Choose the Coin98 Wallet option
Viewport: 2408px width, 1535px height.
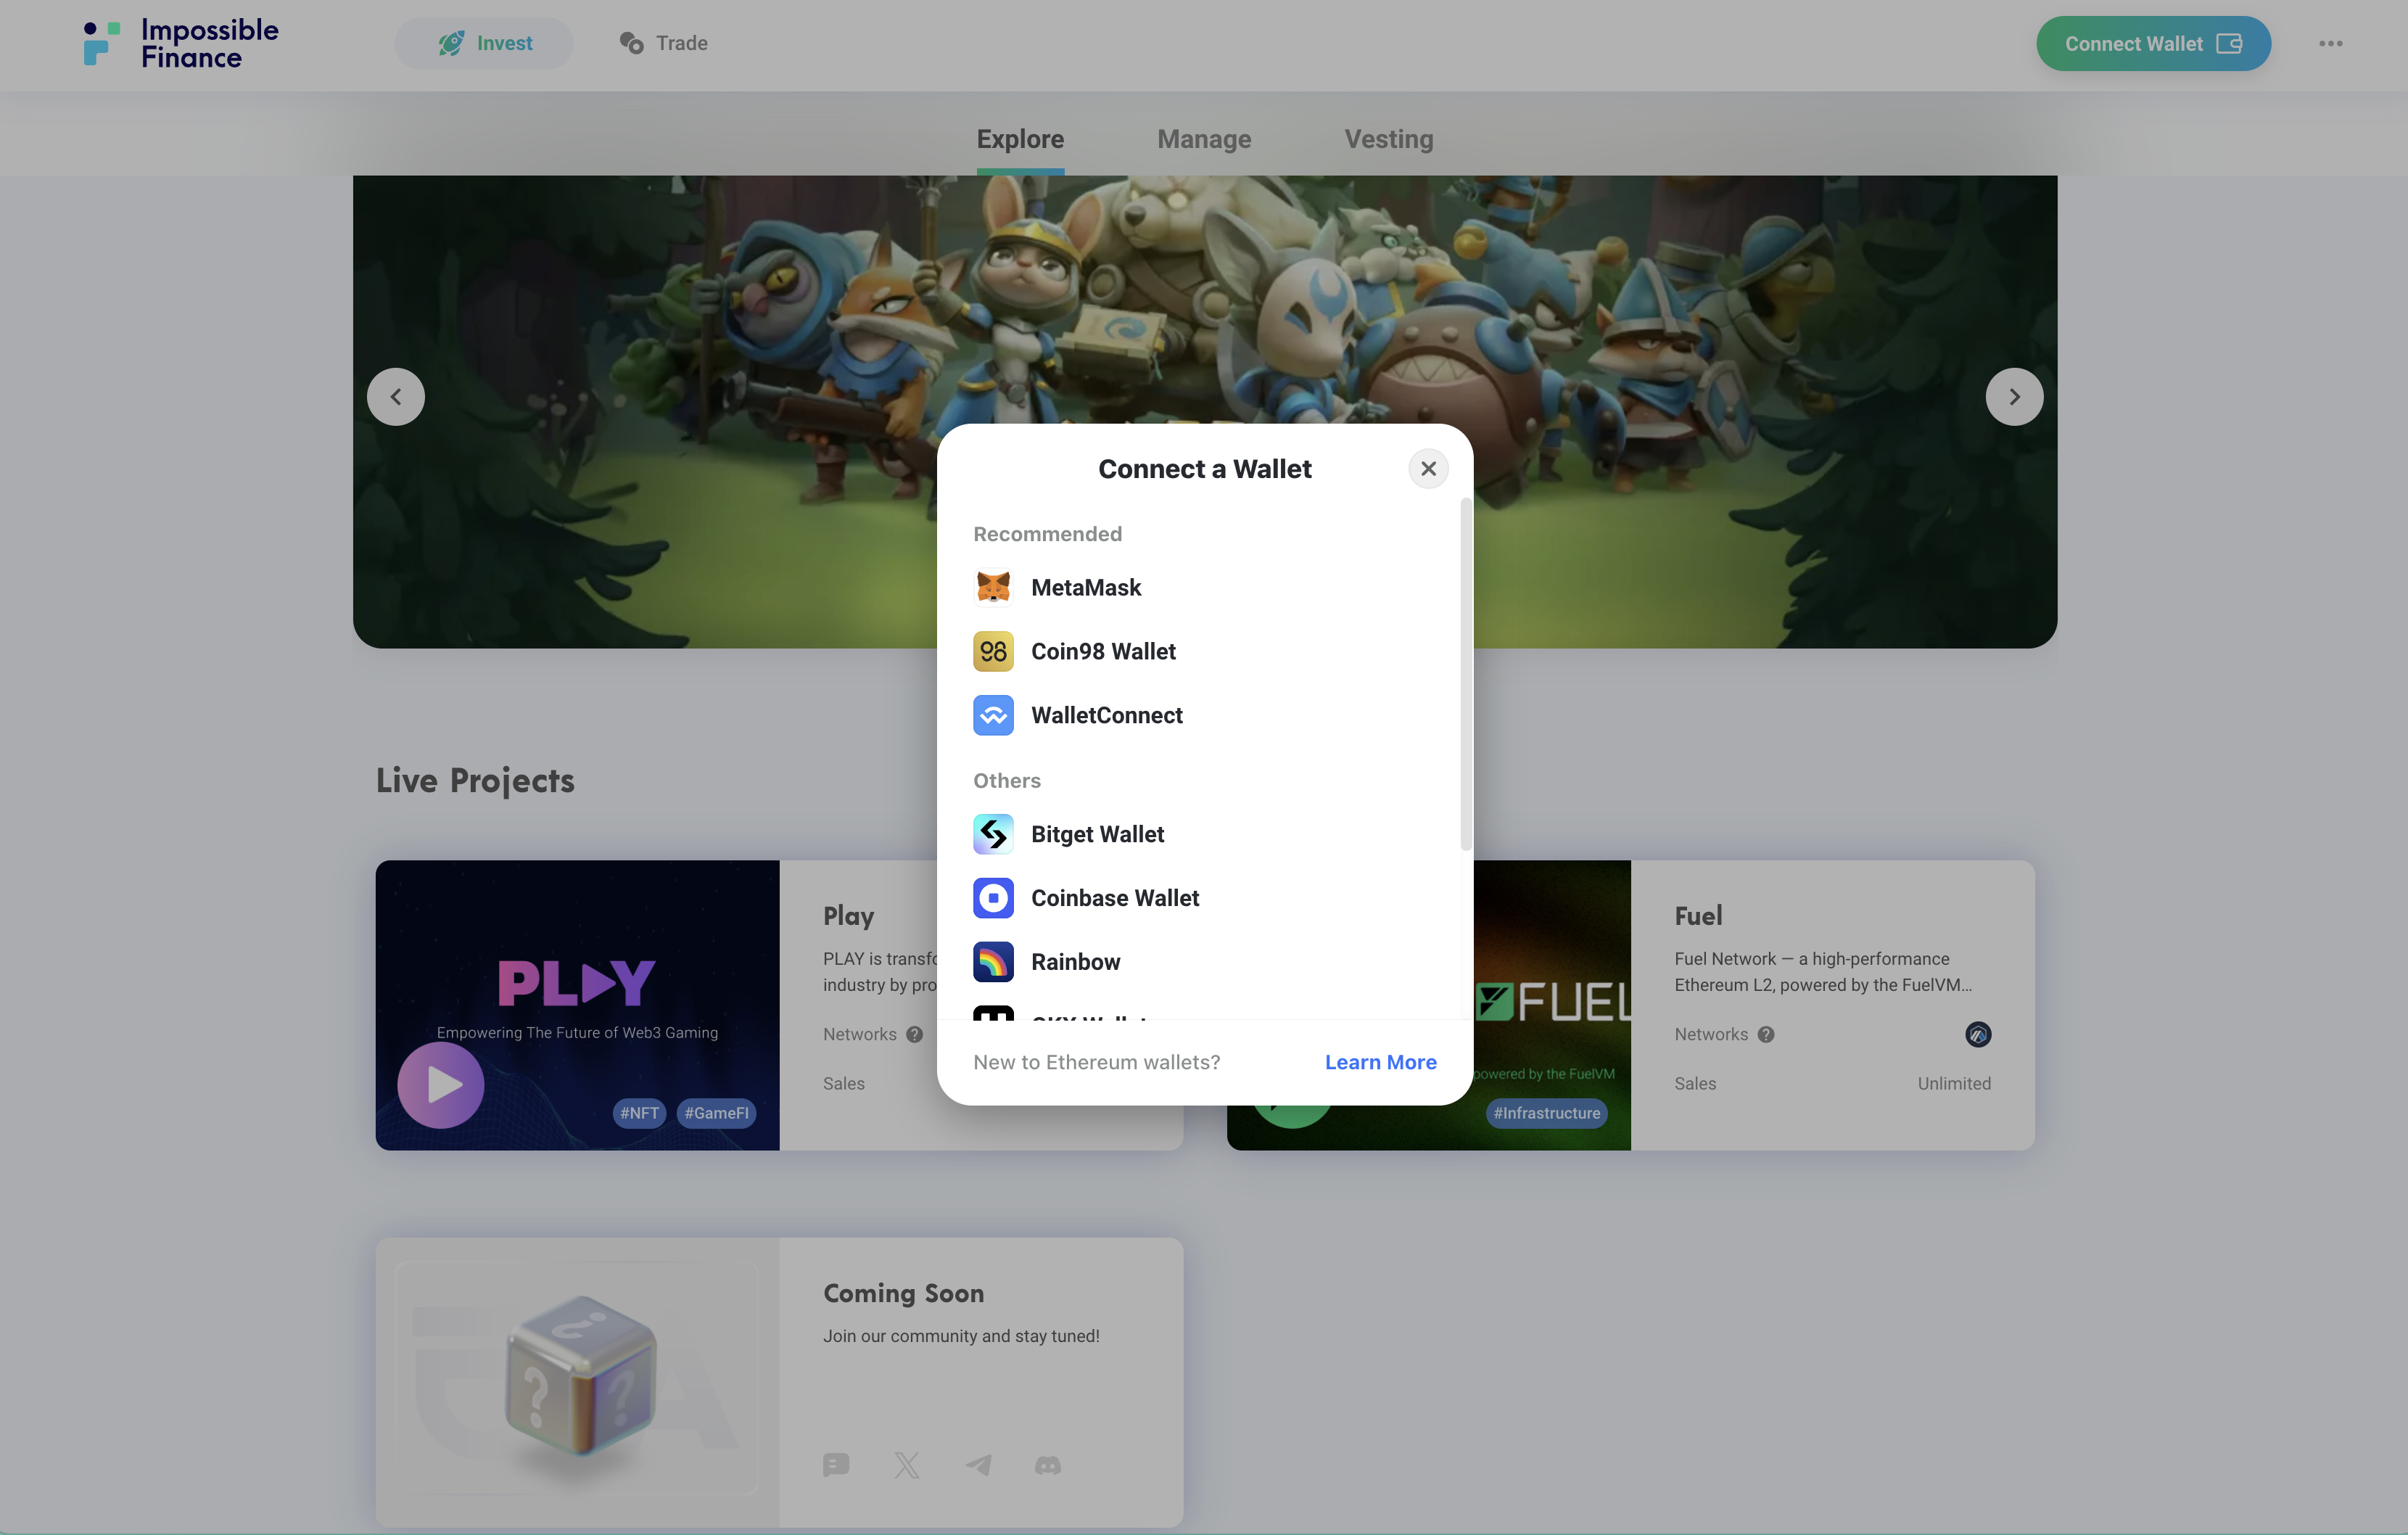(1102, 651)
